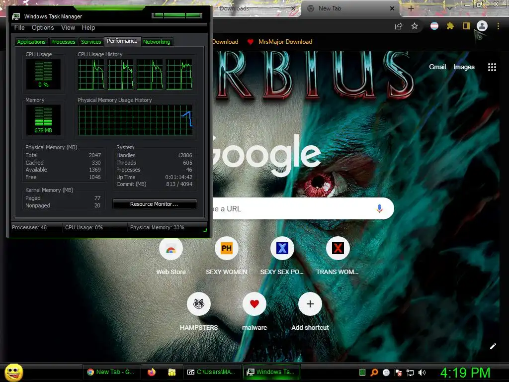Click the orange magnifier tray icon
Viewport: 509px width, 382px height.
[374, 373]
